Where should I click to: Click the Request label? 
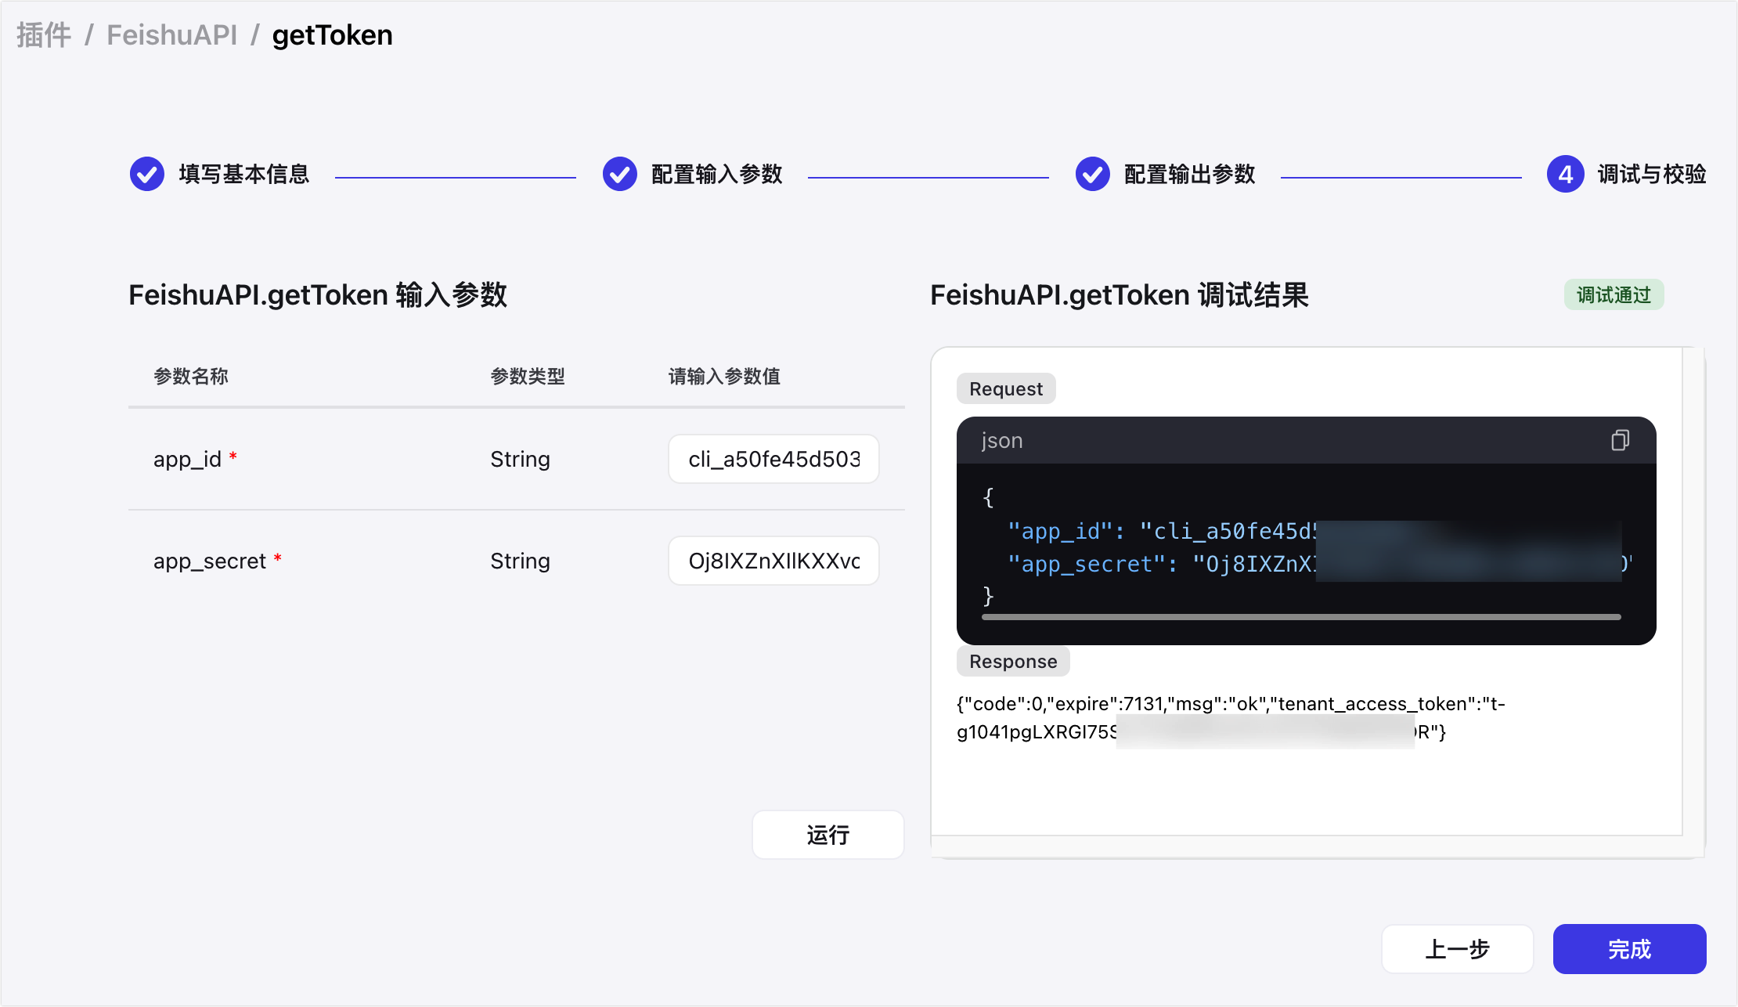pyautogui.click(x=1006, y=389)
